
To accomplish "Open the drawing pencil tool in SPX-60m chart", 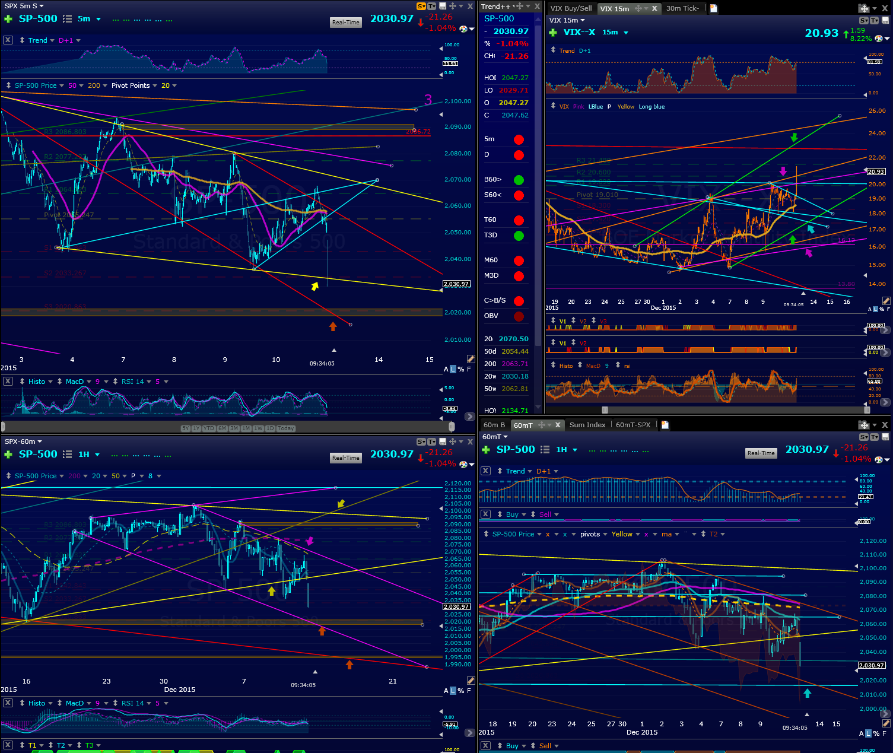I will click(471, 681).
